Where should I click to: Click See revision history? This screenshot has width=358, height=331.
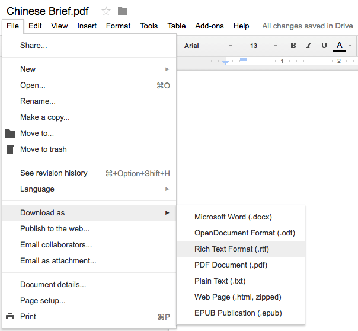coord(53,173)
